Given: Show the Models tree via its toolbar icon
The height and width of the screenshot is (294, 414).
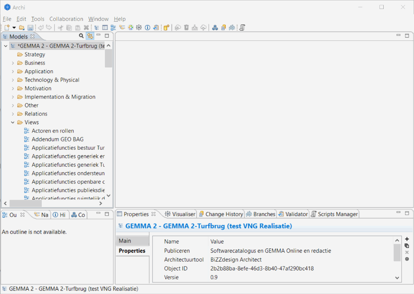Looking at the screenshot, I should (x=97, y=28).
